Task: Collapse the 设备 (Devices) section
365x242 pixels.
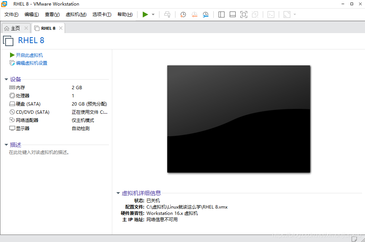Action: pos(6,79)
